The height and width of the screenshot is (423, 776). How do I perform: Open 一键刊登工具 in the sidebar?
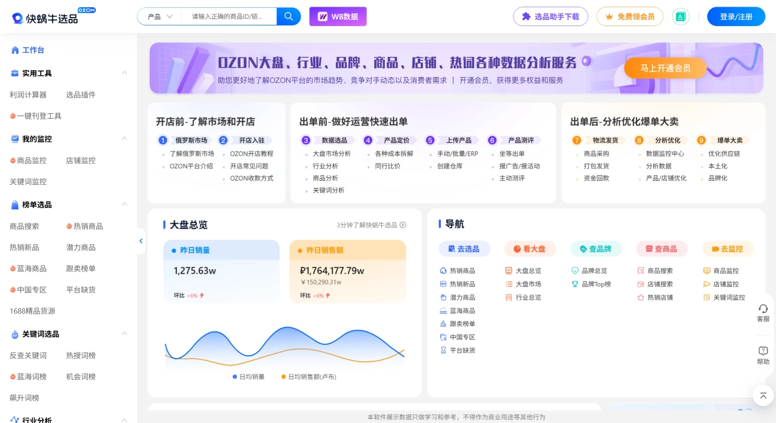click(x=36, y=116)
